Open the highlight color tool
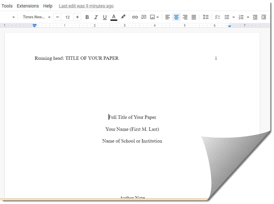Screen dimensions: 274x204 [x=123, y=17]
